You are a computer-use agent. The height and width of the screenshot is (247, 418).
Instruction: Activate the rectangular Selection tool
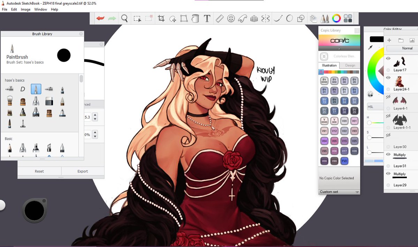pos(137,19)
